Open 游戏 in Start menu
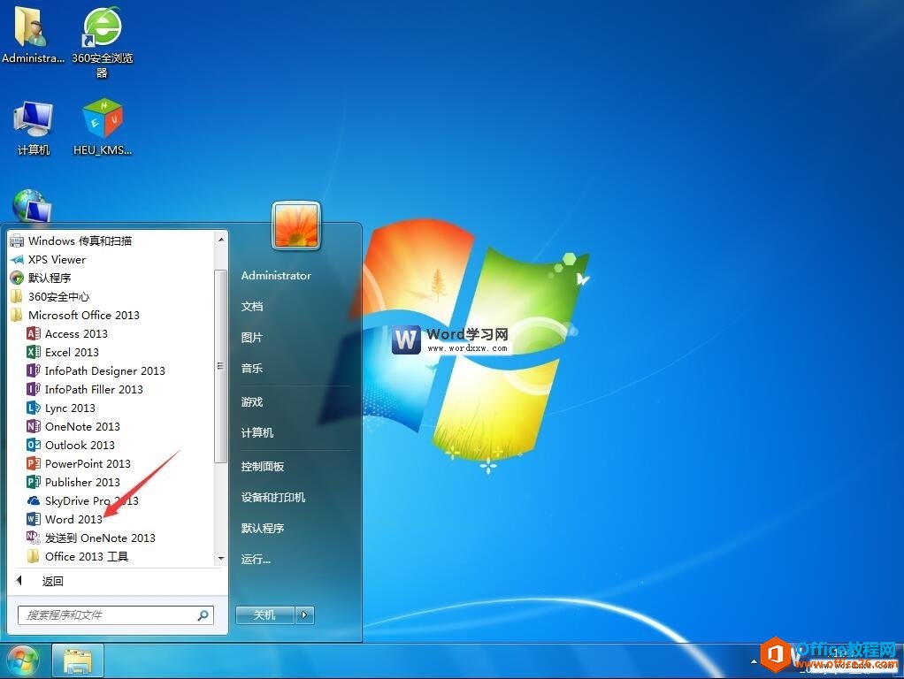 (252, 401)
